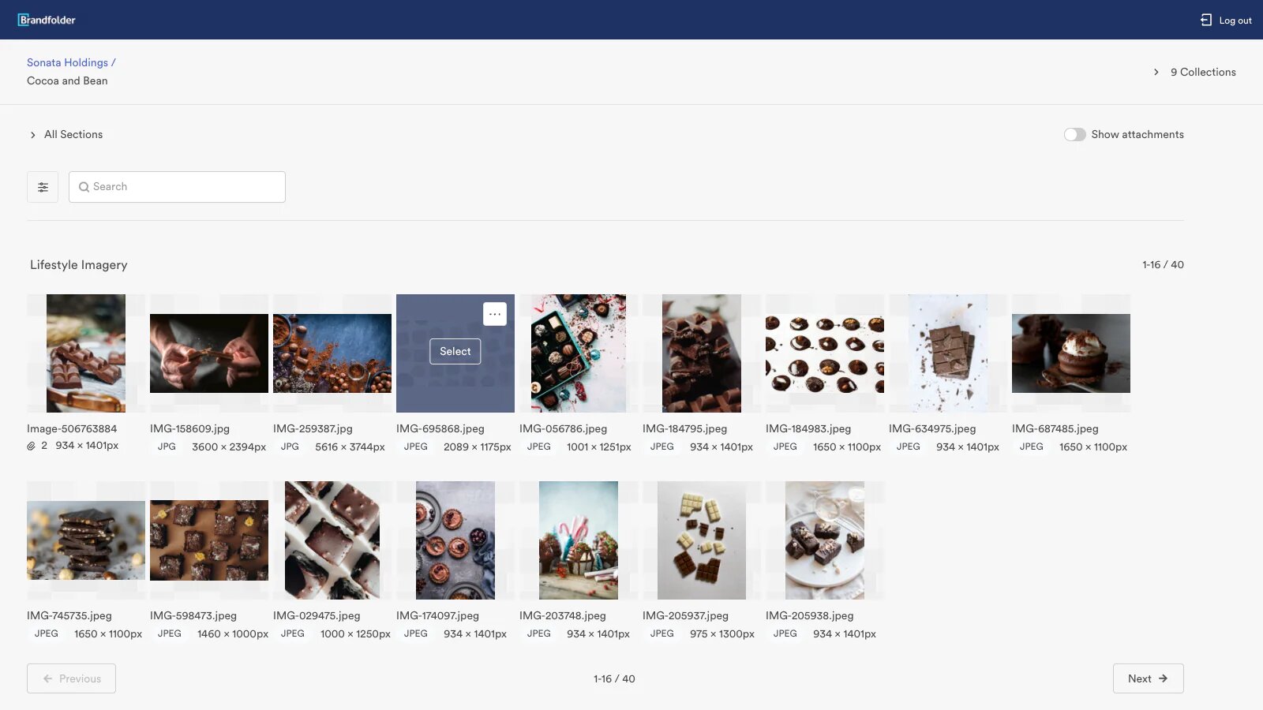Click the Cocoa and Bean breadcrumb
This screenshot has height=710, width=1263.
coord(68,80)
